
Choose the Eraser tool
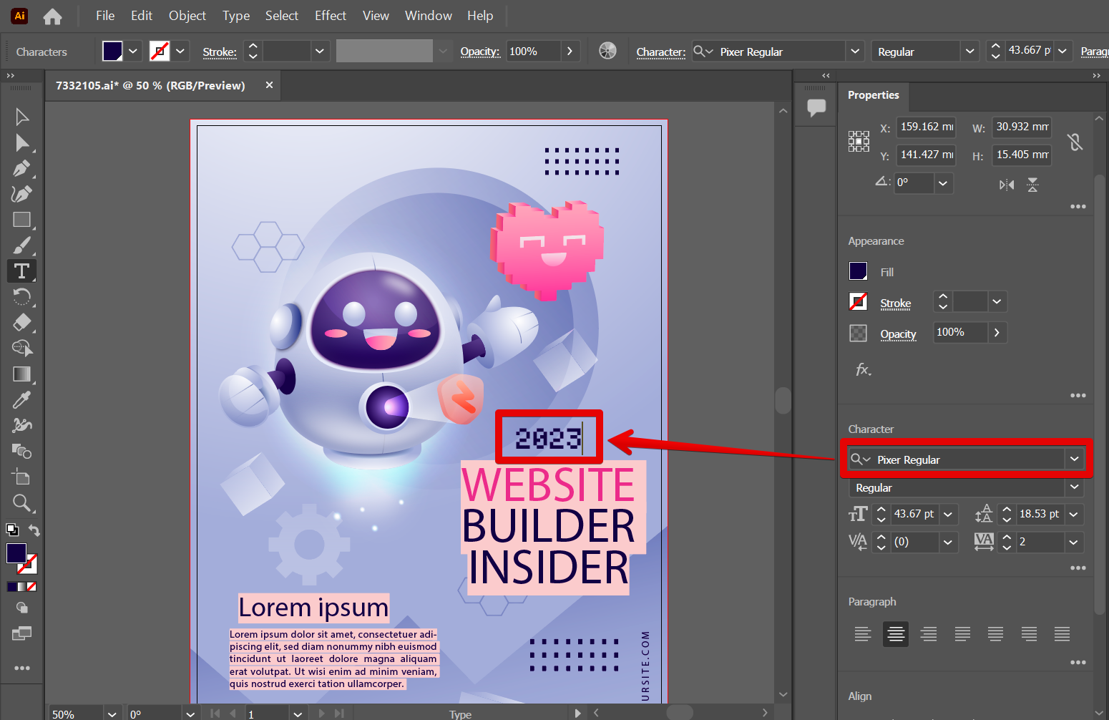tap(21, 322)
